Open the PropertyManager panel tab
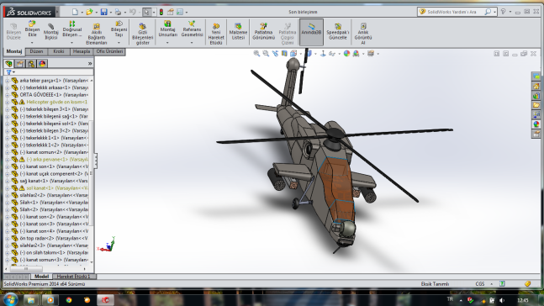 [20, 64]
